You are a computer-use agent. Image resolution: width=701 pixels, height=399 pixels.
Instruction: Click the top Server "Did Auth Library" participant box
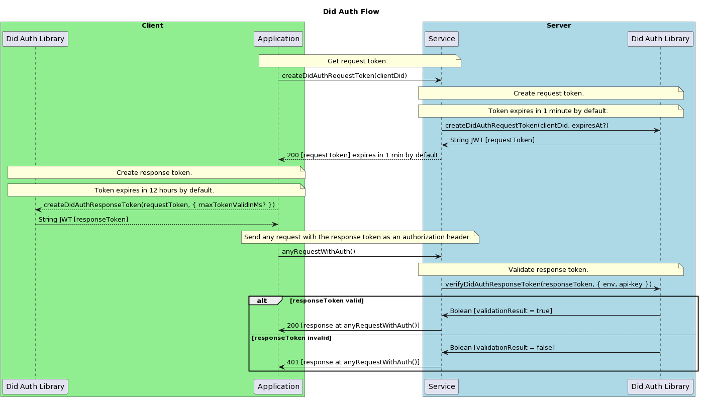click(660, 39)
